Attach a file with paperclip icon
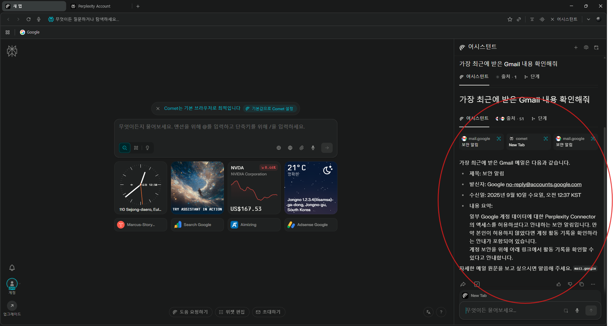Viewport: 613px width, 326px height. coord(302,148)
